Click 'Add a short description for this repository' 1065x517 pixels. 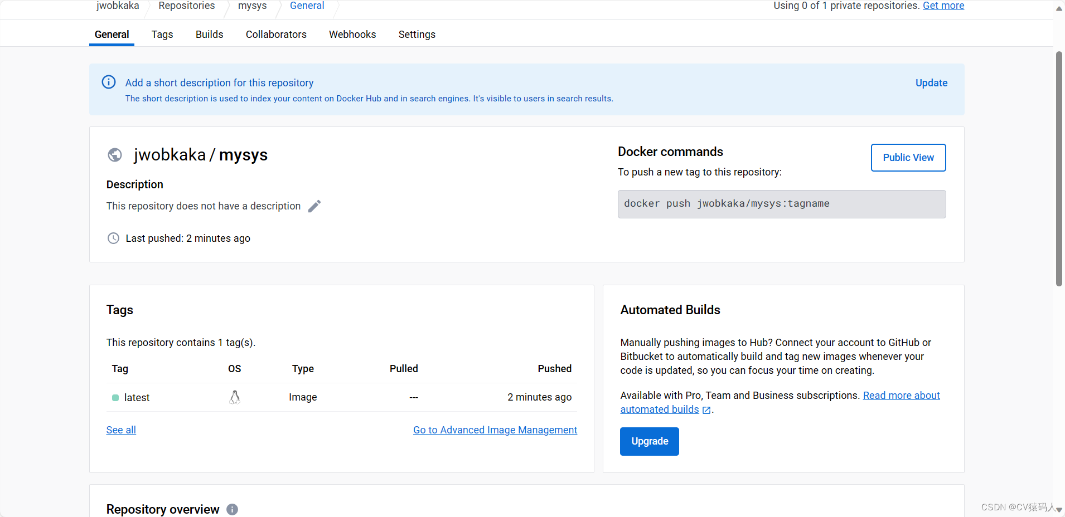click(219, 83)
